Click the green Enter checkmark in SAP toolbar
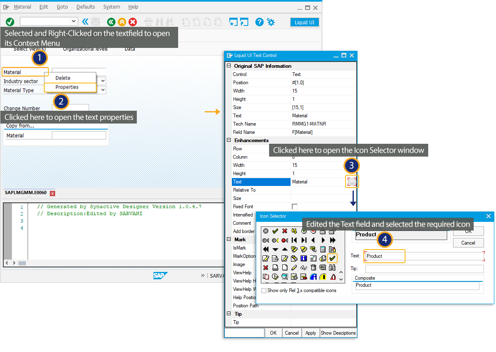The height and width of the screenshot is (352, 496). point(10,22)
